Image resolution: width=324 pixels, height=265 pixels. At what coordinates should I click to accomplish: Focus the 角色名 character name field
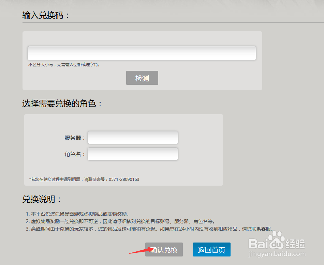click(x=133, y=154)
